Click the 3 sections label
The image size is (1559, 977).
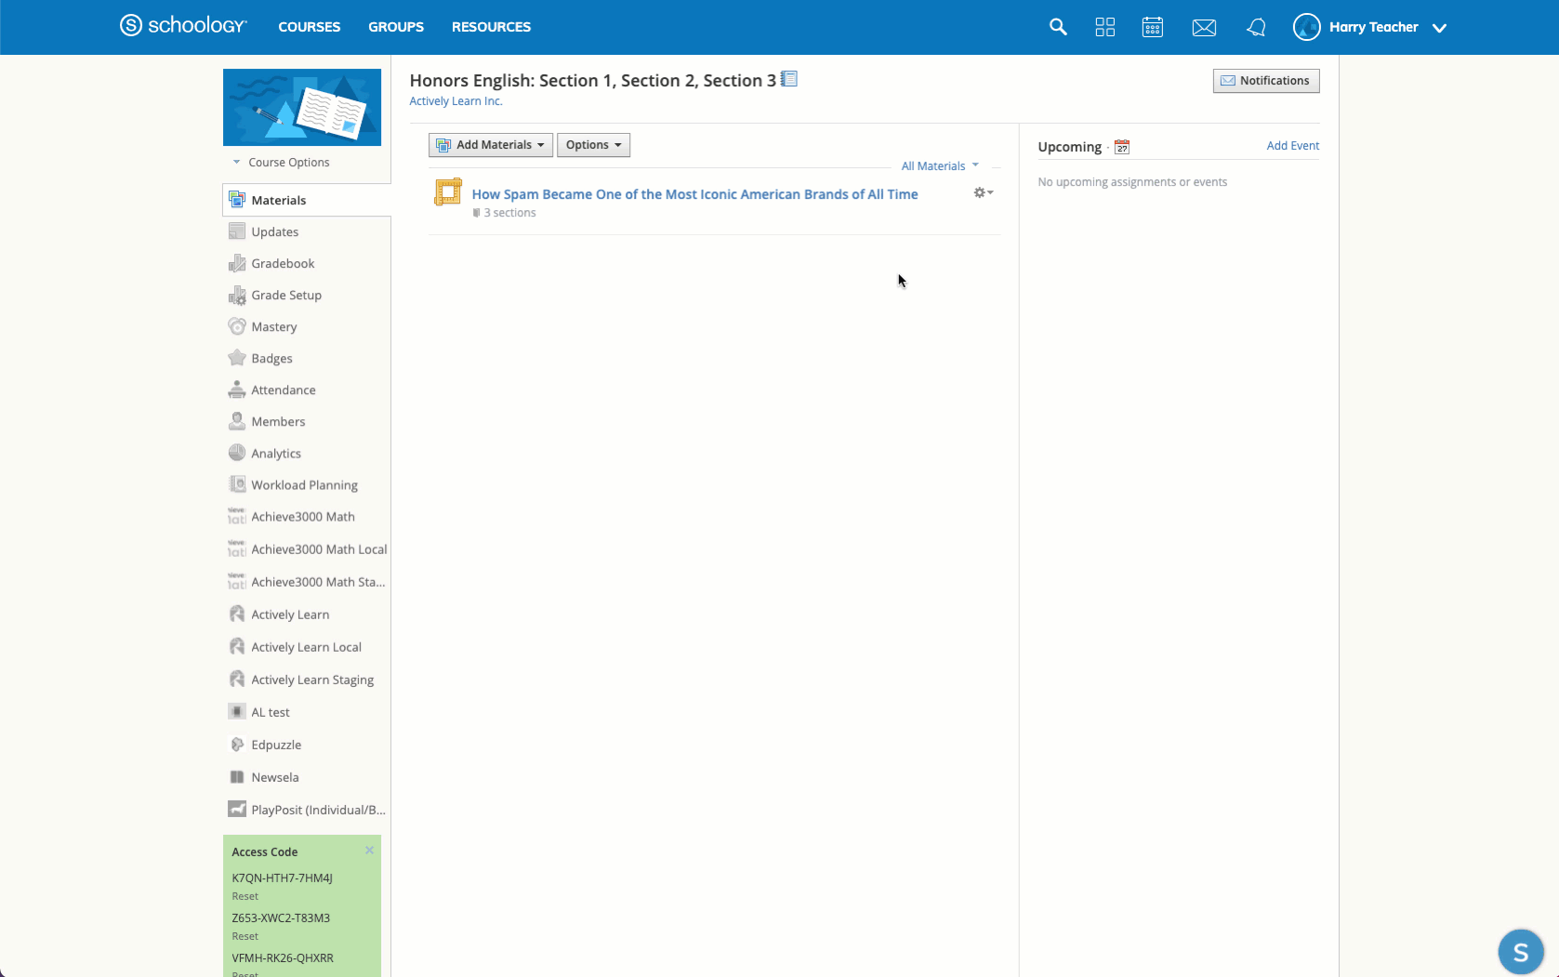tap(509, 213)
